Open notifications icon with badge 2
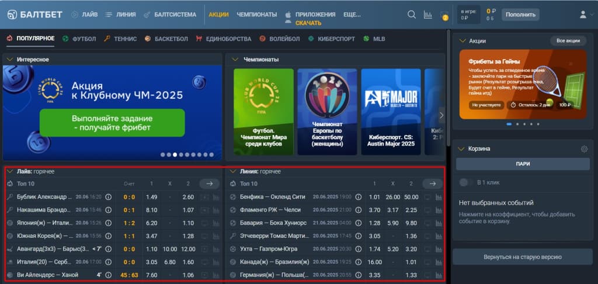This screenshot has width=598, height=284. click(444, 15)
